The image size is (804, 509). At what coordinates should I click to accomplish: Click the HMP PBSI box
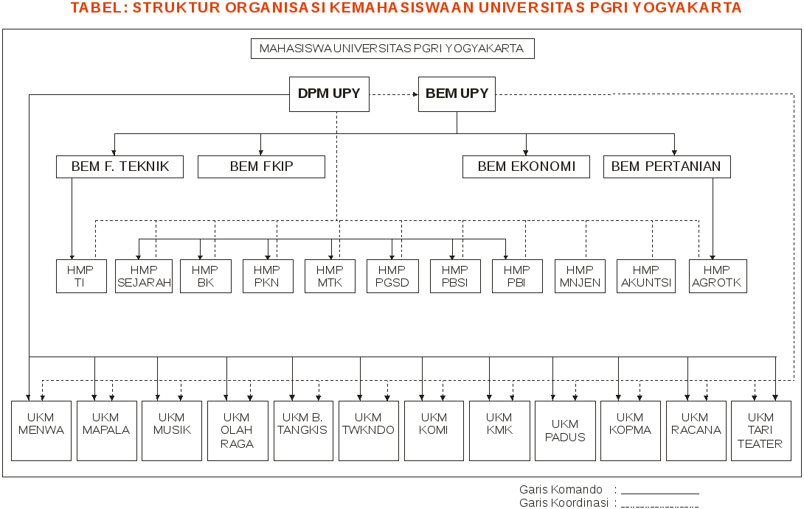tap(455, 276)
